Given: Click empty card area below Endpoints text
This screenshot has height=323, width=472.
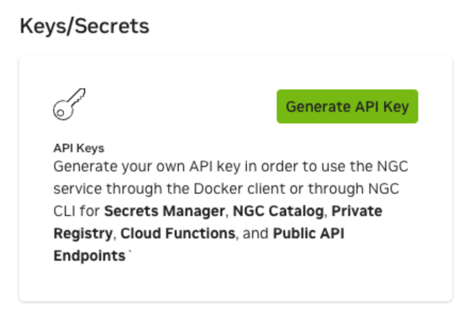Looking at the screenshot, I should pyautogui.click(x=234, y=282).
